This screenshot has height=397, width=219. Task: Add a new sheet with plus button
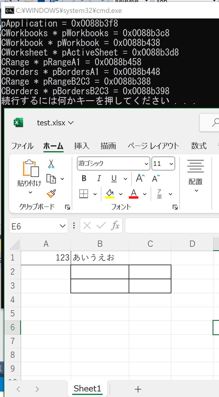point(138,389)
